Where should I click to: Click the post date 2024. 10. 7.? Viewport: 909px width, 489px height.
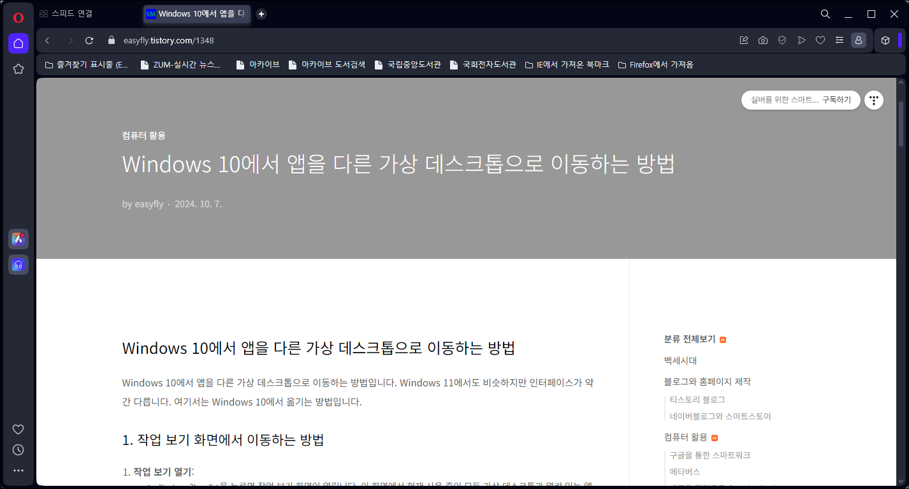pyautogui.click(x=198, y=204)
